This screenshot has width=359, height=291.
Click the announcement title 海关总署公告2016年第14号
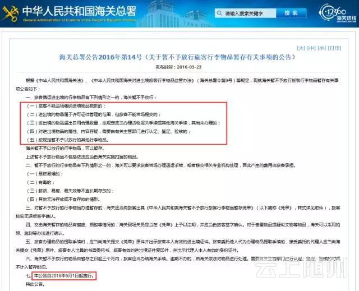point(178,58)
